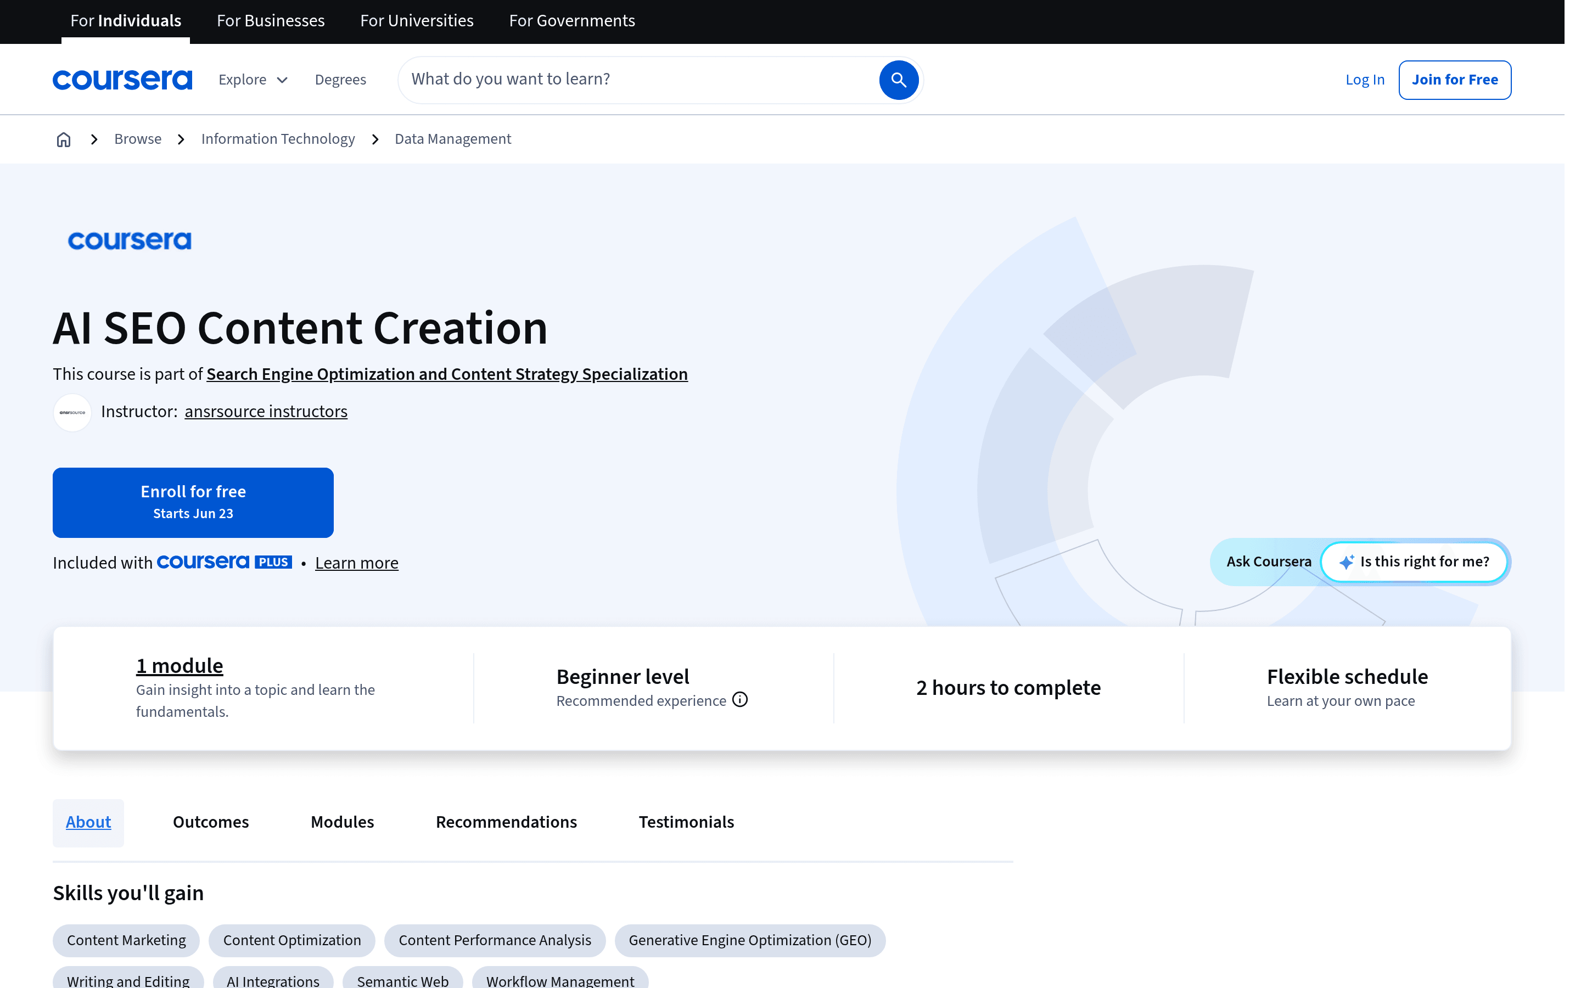The image size is (1581, 988).
Task: Click the Workflow Management skill chip
Action: pyautogui.click(x=560, y=978)
